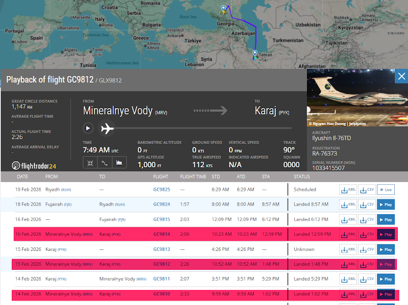This screenshot has height=305, width=408.
Task: Download KML for flight GC9811
Action: point(349,279)
